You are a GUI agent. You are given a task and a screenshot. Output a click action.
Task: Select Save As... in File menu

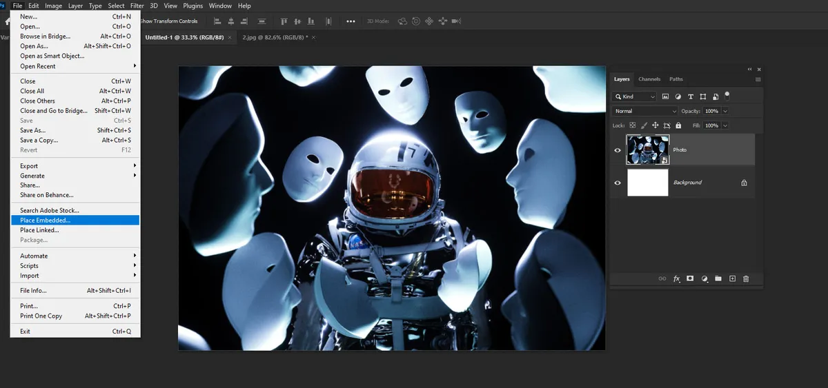(75, 130)
